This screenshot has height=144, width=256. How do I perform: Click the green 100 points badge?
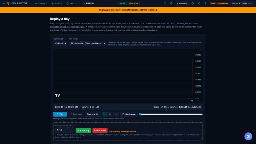pyautogui.click(x=123, y=4)
